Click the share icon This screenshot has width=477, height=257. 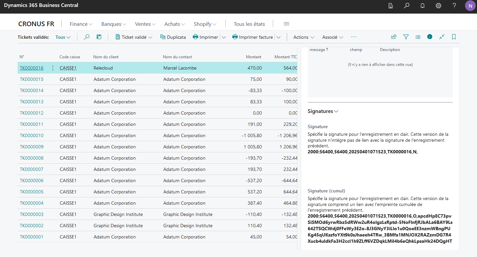(394, 37)
